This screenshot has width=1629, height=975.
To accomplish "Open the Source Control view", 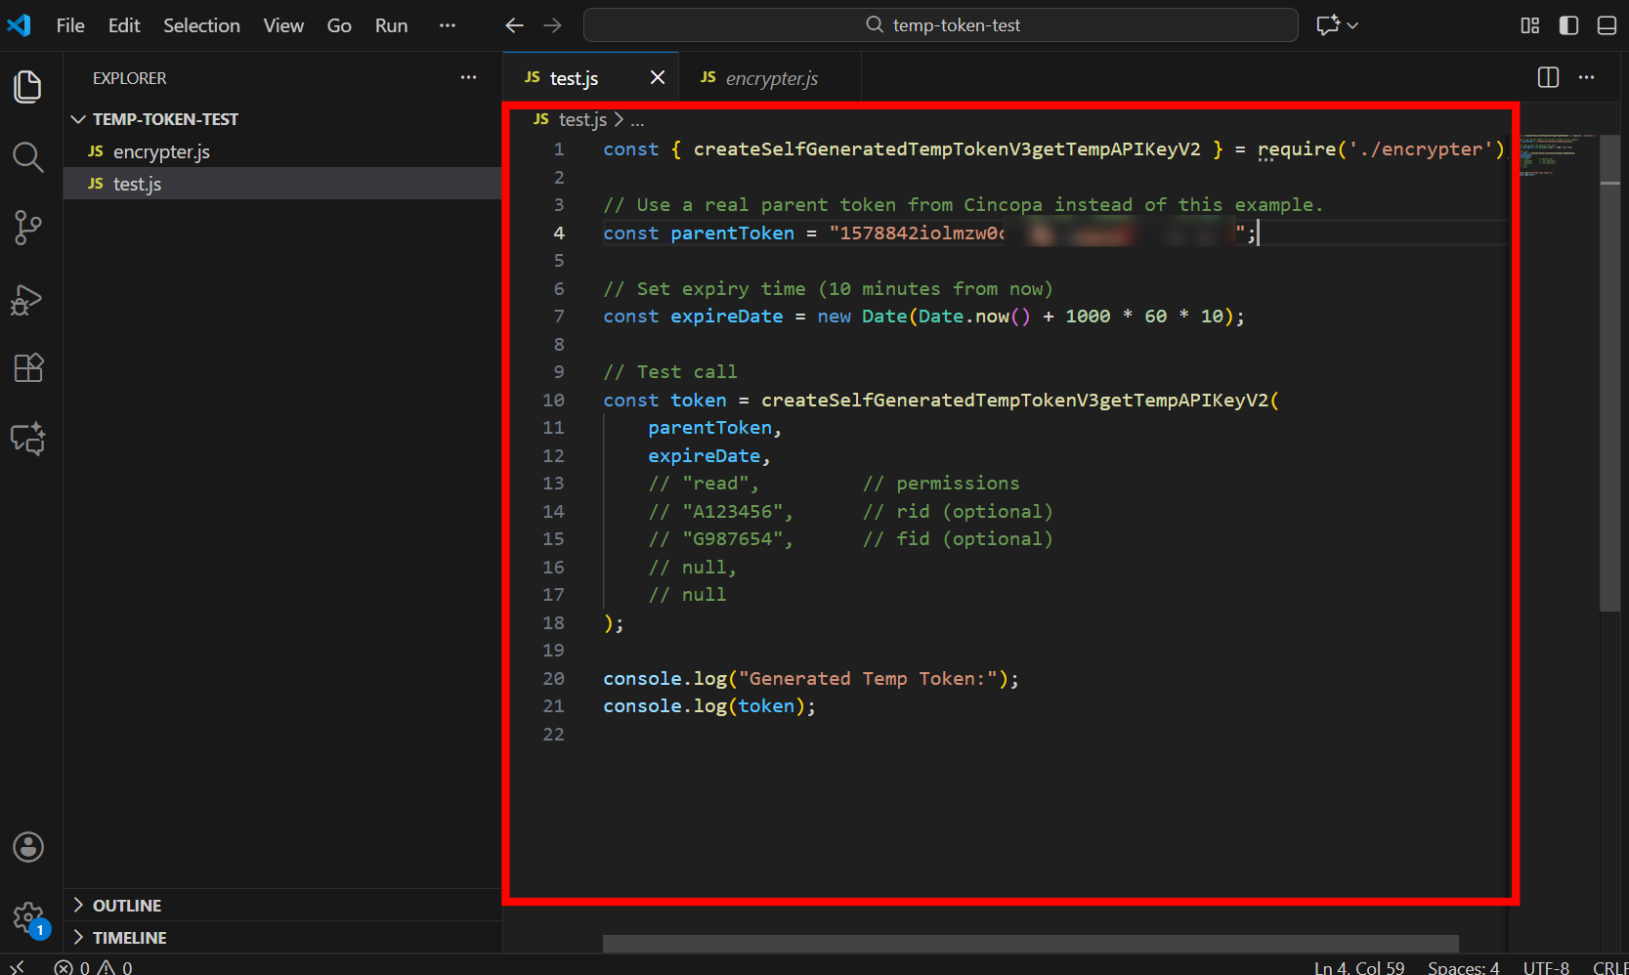I will pos(27,228).
